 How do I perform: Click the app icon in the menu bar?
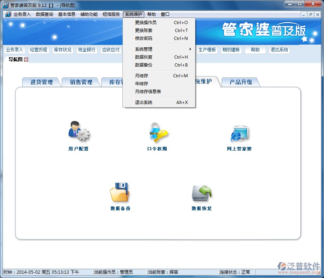[8, 14]
